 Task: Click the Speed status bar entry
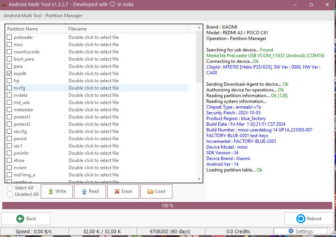pos(34,231)
